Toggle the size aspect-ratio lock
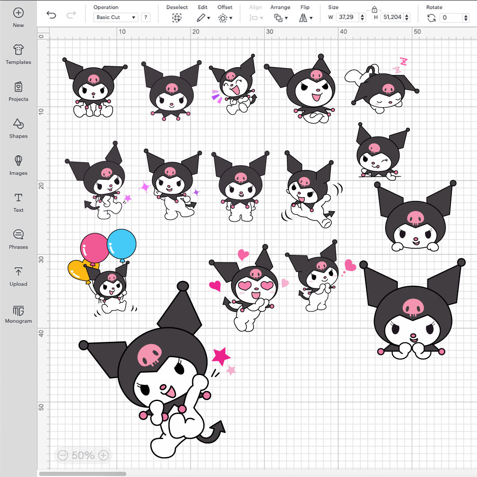Viewport: 477px width, 477px height. 375,9
